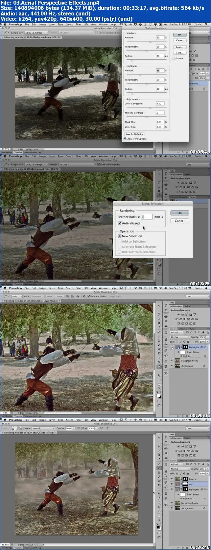The image size is (211, 550).
Task: Open the Wi-Fi menu in the 00:13:25 frame
Action: 135,156
